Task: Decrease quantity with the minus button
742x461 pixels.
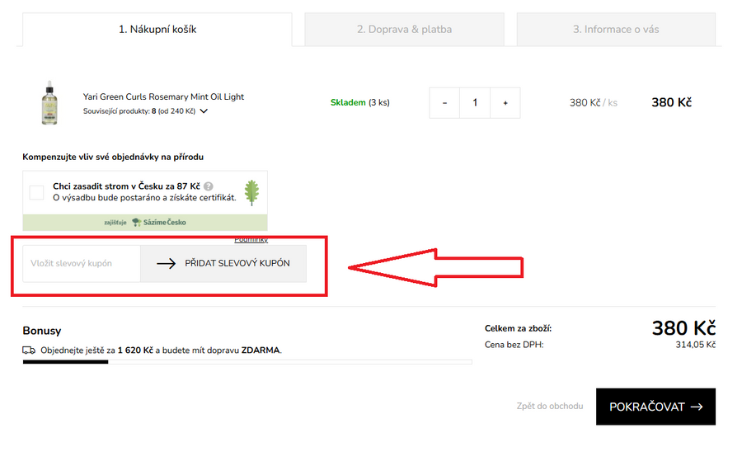Action: point(444,103)
